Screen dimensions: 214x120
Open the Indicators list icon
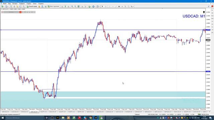coord(89,6)
